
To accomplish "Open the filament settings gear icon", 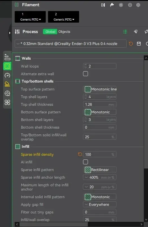I will click(138, 5).
